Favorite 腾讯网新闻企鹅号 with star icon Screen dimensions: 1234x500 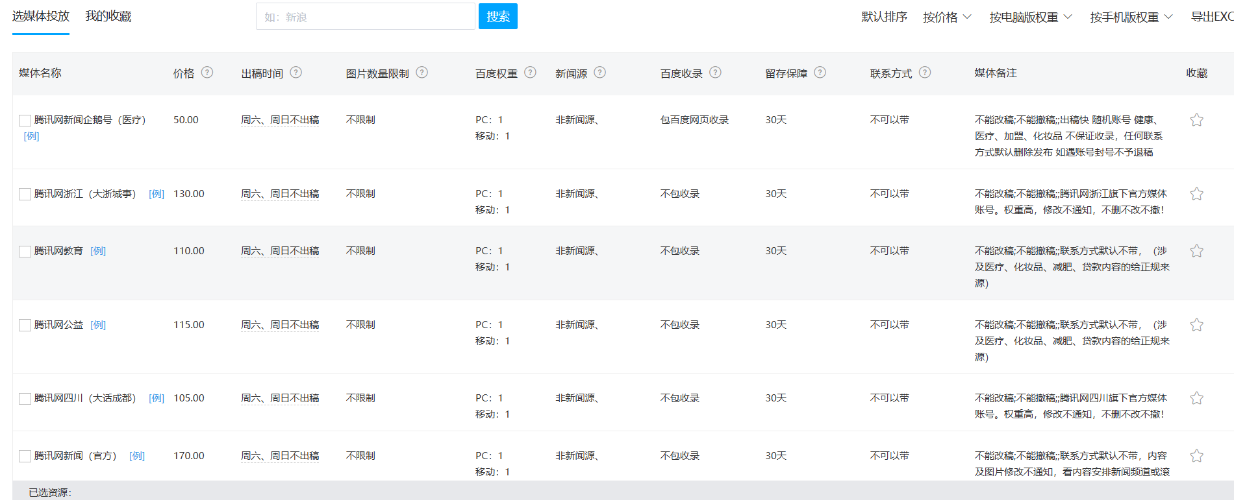1196,120
